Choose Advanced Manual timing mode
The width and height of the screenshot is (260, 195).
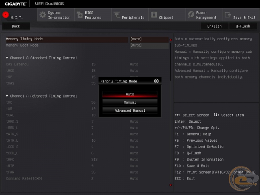coord(130,110)
